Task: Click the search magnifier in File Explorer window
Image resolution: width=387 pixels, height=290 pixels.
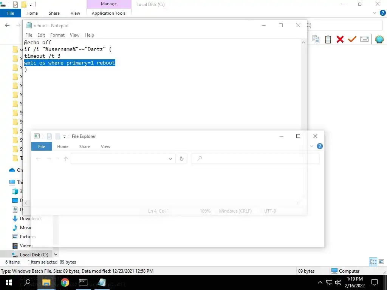Action: [200, 158]
